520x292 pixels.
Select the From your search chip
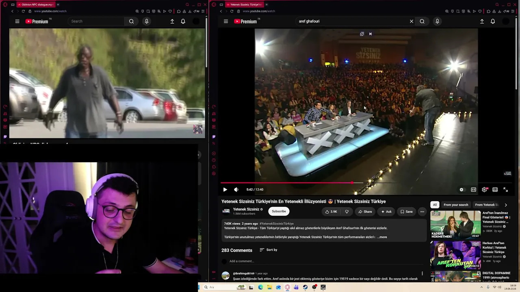coord(456,205)
